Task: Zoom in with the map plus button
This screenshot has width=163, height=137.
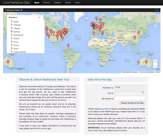Action: pyautogui.click(x=155, y=62)
